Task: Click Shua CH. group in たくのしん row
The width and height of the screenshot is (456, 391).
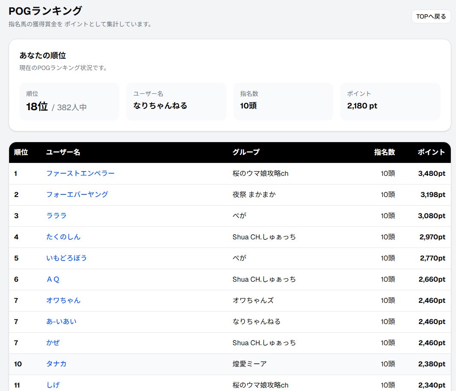Action: tap(264, 237)
